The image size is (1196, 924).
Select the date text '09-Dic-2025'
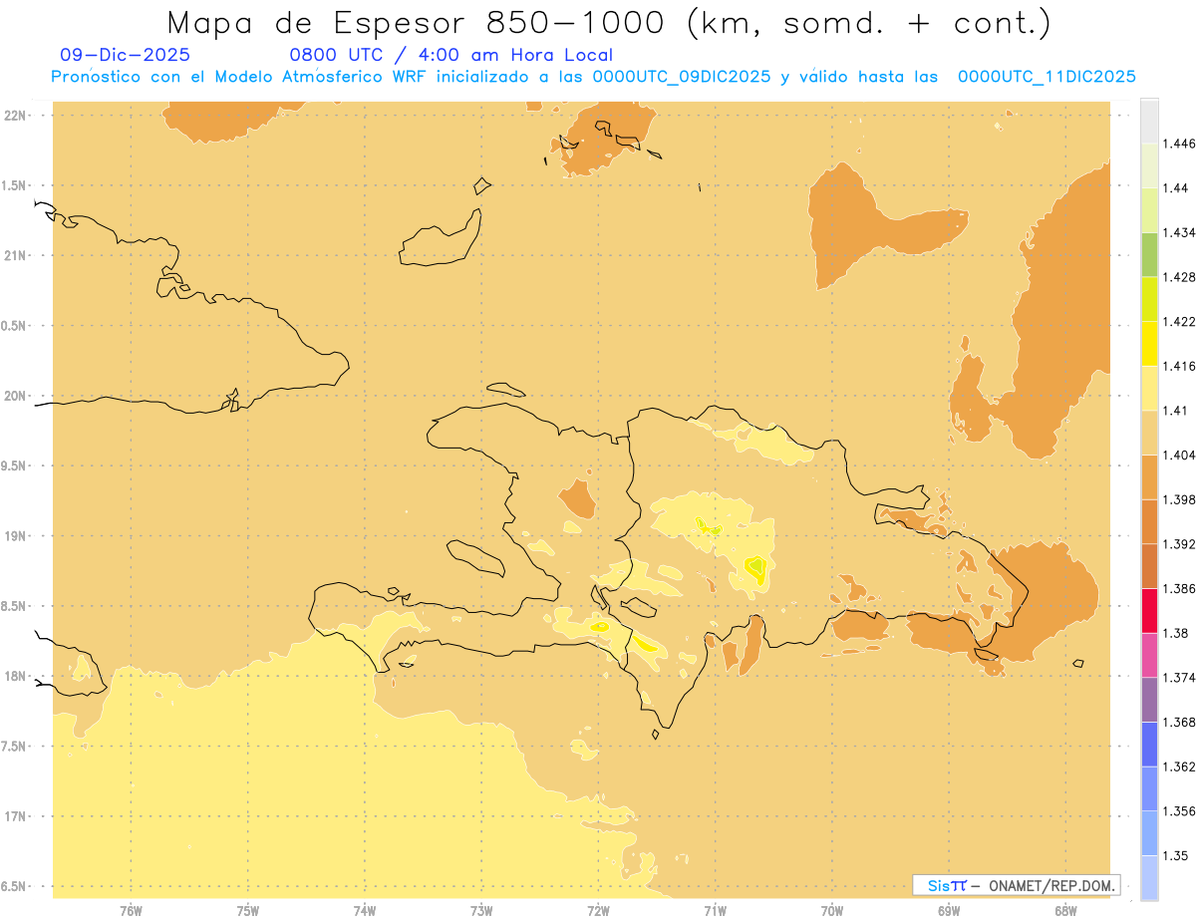(x=125, y=55)
